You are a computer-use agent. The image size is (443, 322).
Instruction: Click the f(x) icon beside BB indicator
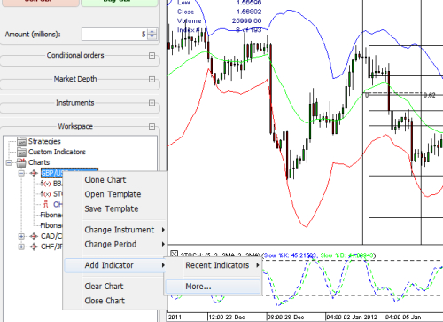45,184
